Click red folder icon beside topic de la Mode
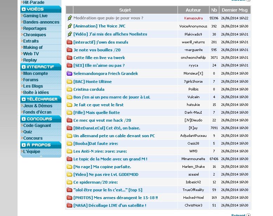The width and height of the screenshot is (273, 216). (x=69, y=159)
